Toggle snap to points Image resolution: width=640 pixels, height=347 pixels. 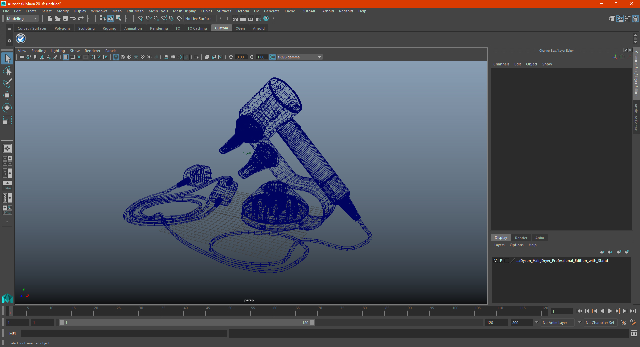(156, 19)
